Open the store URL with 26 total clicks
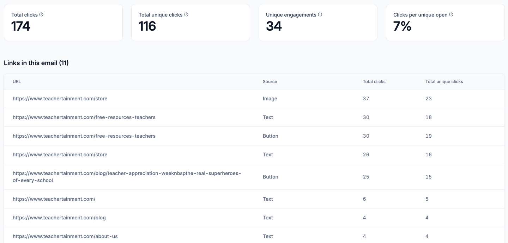The height and width of the screenshot is (243, 508). 60,155
